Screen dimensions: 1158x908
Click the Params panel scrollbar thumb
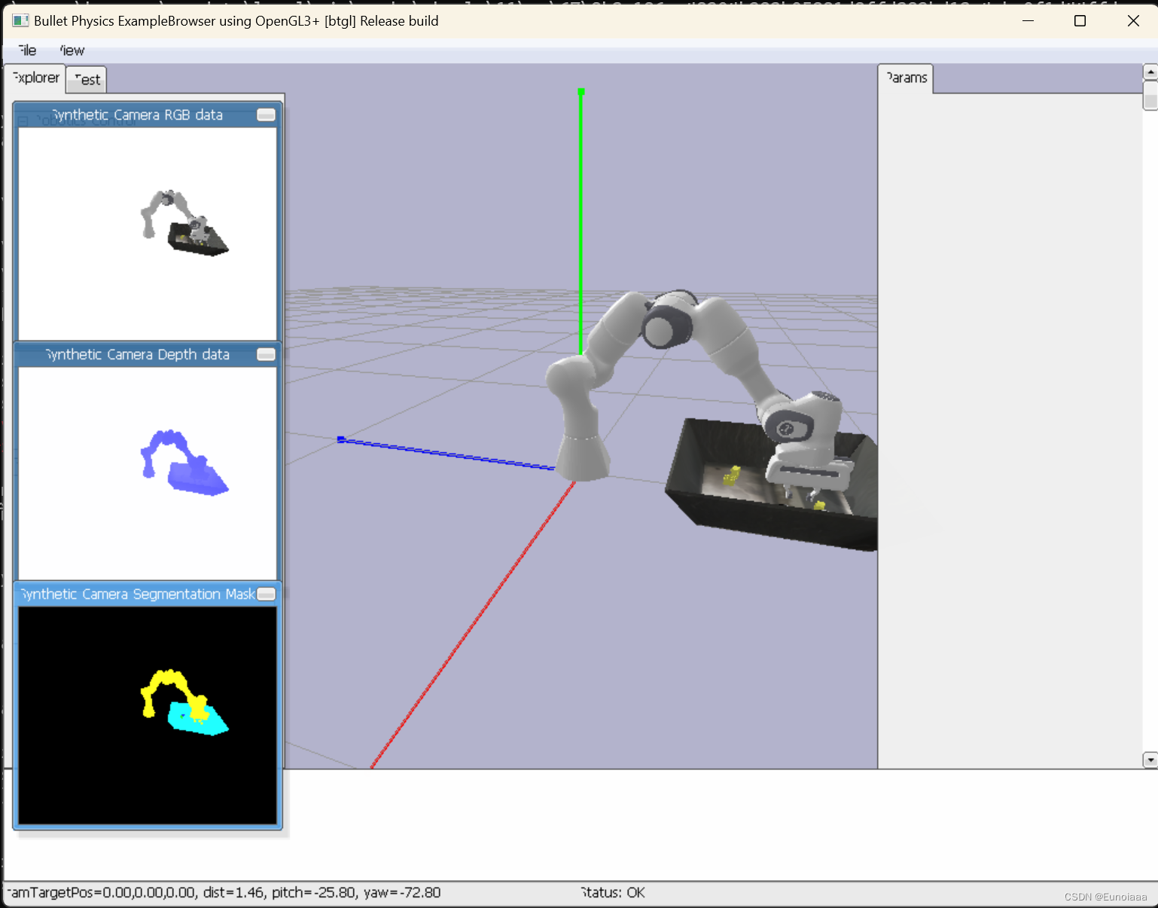point(1150,95)
